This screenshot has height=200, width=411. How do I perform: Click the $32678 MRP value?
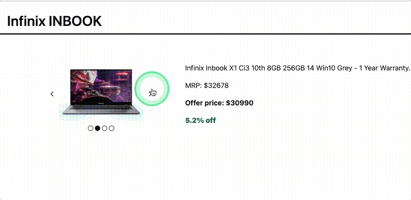pos(216,85)
